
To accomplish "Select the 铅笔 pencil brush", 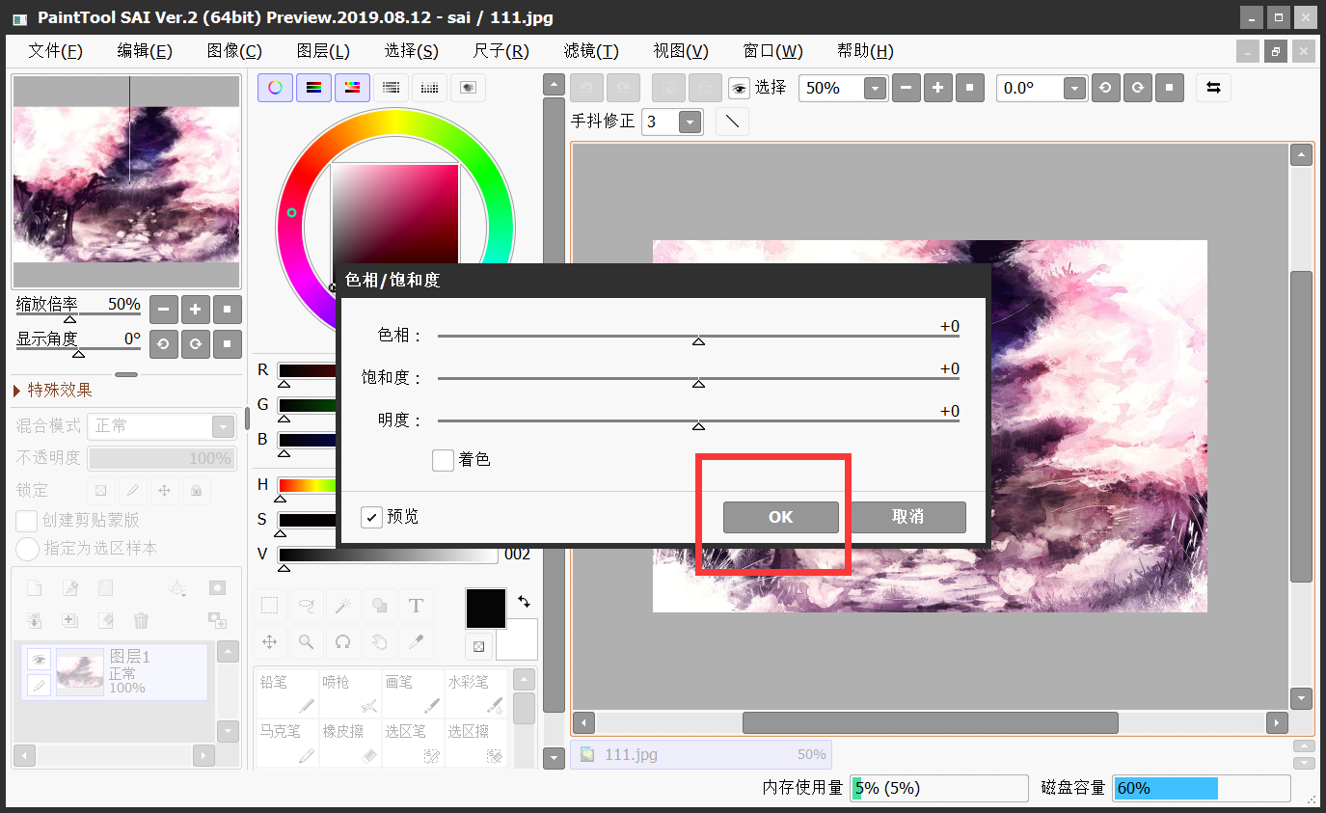I will (x=286, y=693).
